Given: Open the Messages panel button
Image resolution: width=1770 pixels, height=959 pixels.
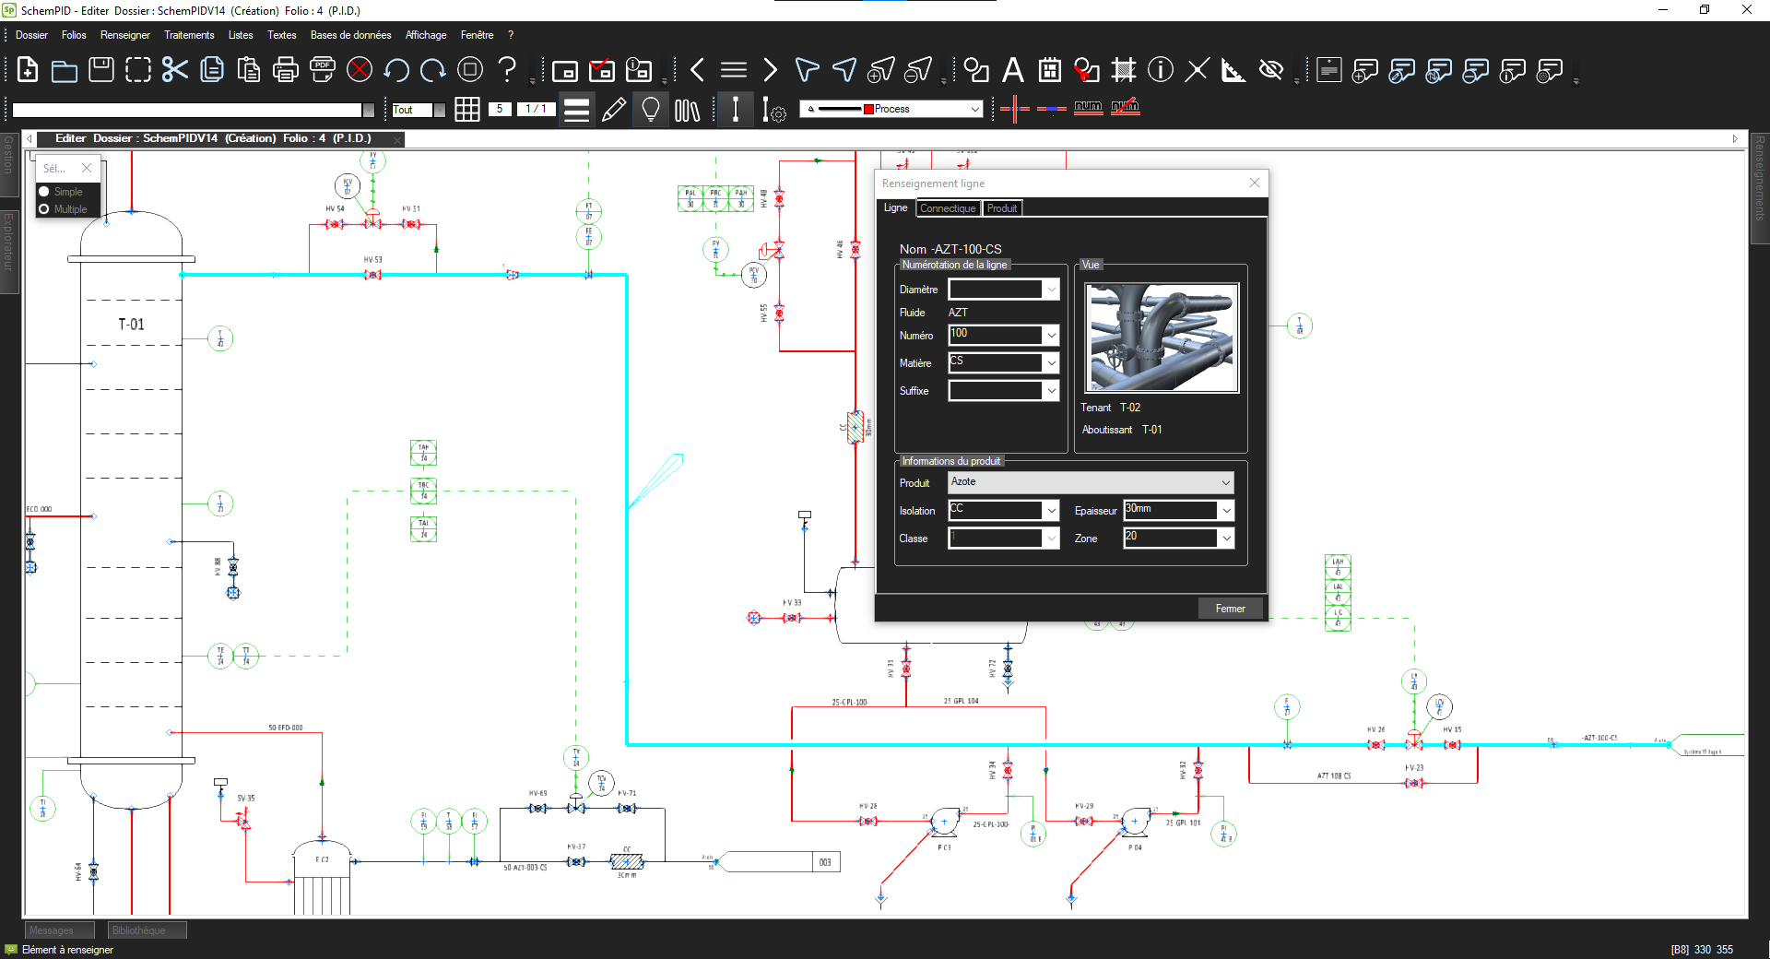Looking at the screenshot, I should pyautogui.click(x=58, y=930).
